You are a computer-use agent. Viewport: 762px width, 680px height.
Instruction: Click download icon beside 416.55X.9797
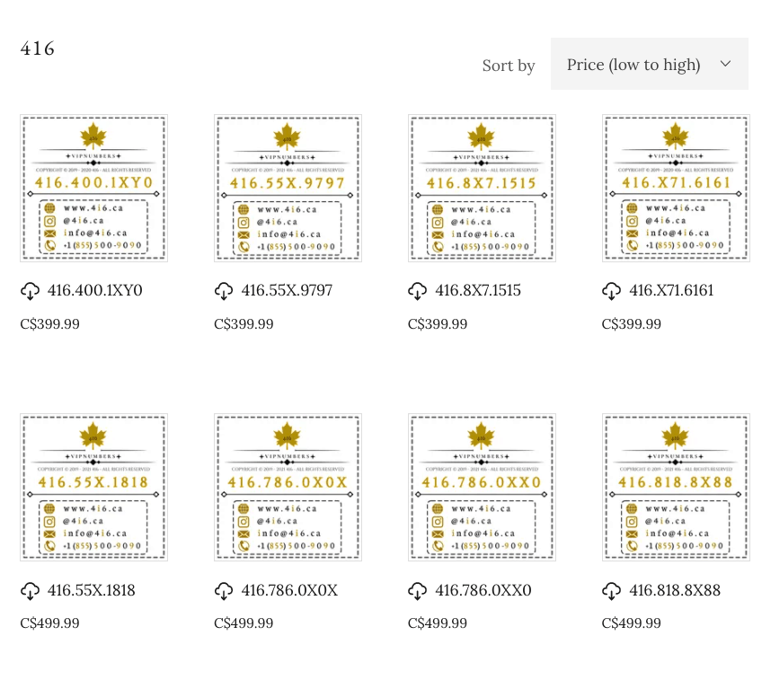pyautogui.click(x=224, y=291)
